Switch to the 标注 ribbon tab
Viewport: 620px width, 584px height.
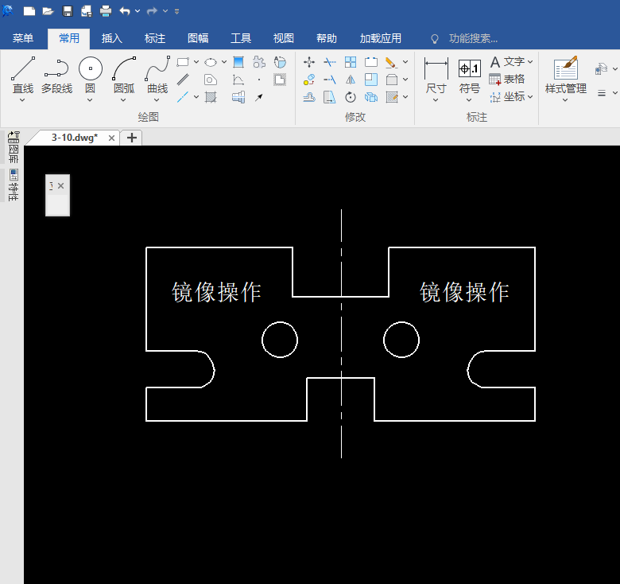pyautogui.click(x=155, y=38)
